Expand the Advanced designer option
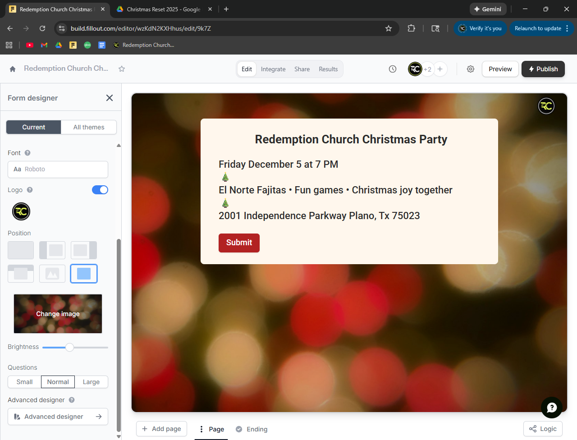577x440 pixels. point(58,417)
